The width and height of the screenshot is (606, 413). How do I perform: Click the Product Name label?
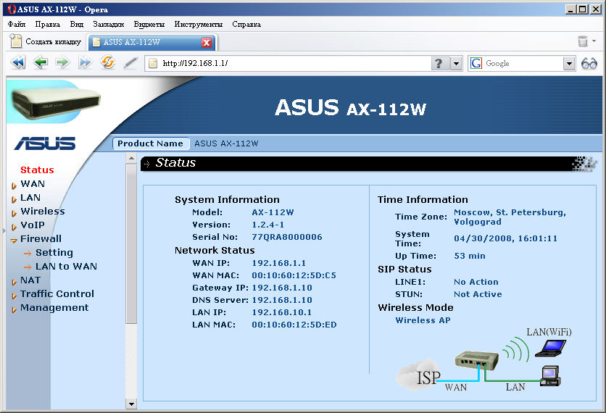tap(150, 143)
